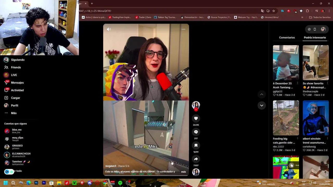This screenshot has height=187, width=333.
Task: Open Spotify from the taskbar
Action: coord(120,183)
